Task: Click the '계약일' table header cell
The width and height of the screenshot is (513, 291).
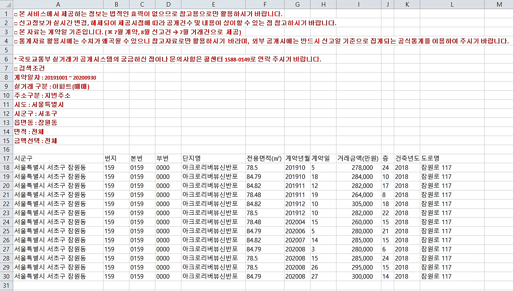Action: (323, 158)
